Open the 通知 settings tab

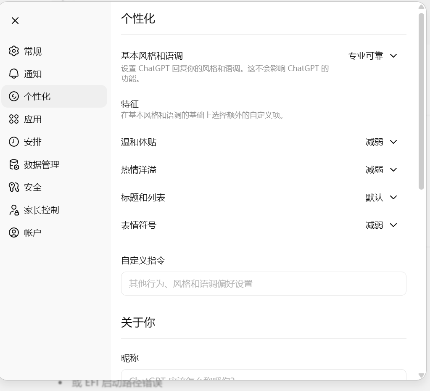54,74
